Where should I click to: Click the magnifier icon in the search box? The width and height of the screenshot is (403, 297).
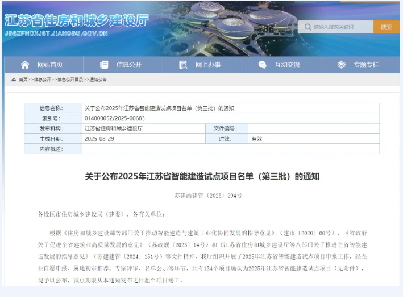pyautogui.click(x=307, y=27)
